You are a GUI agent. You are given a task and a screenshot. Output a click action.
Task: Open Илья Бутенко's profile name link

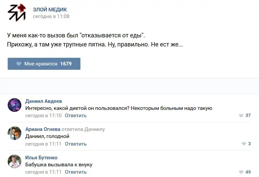41,158
